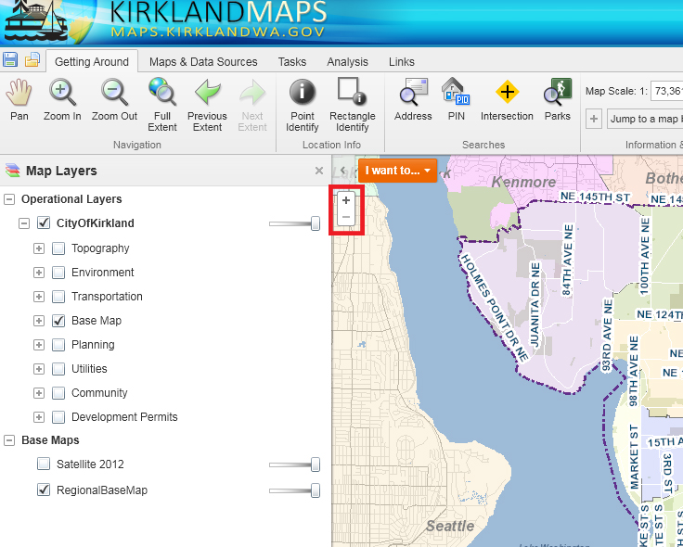This screenshot has height=547, width=683.
Task: Open the Intersection search tool
Action: pos(507,99)
